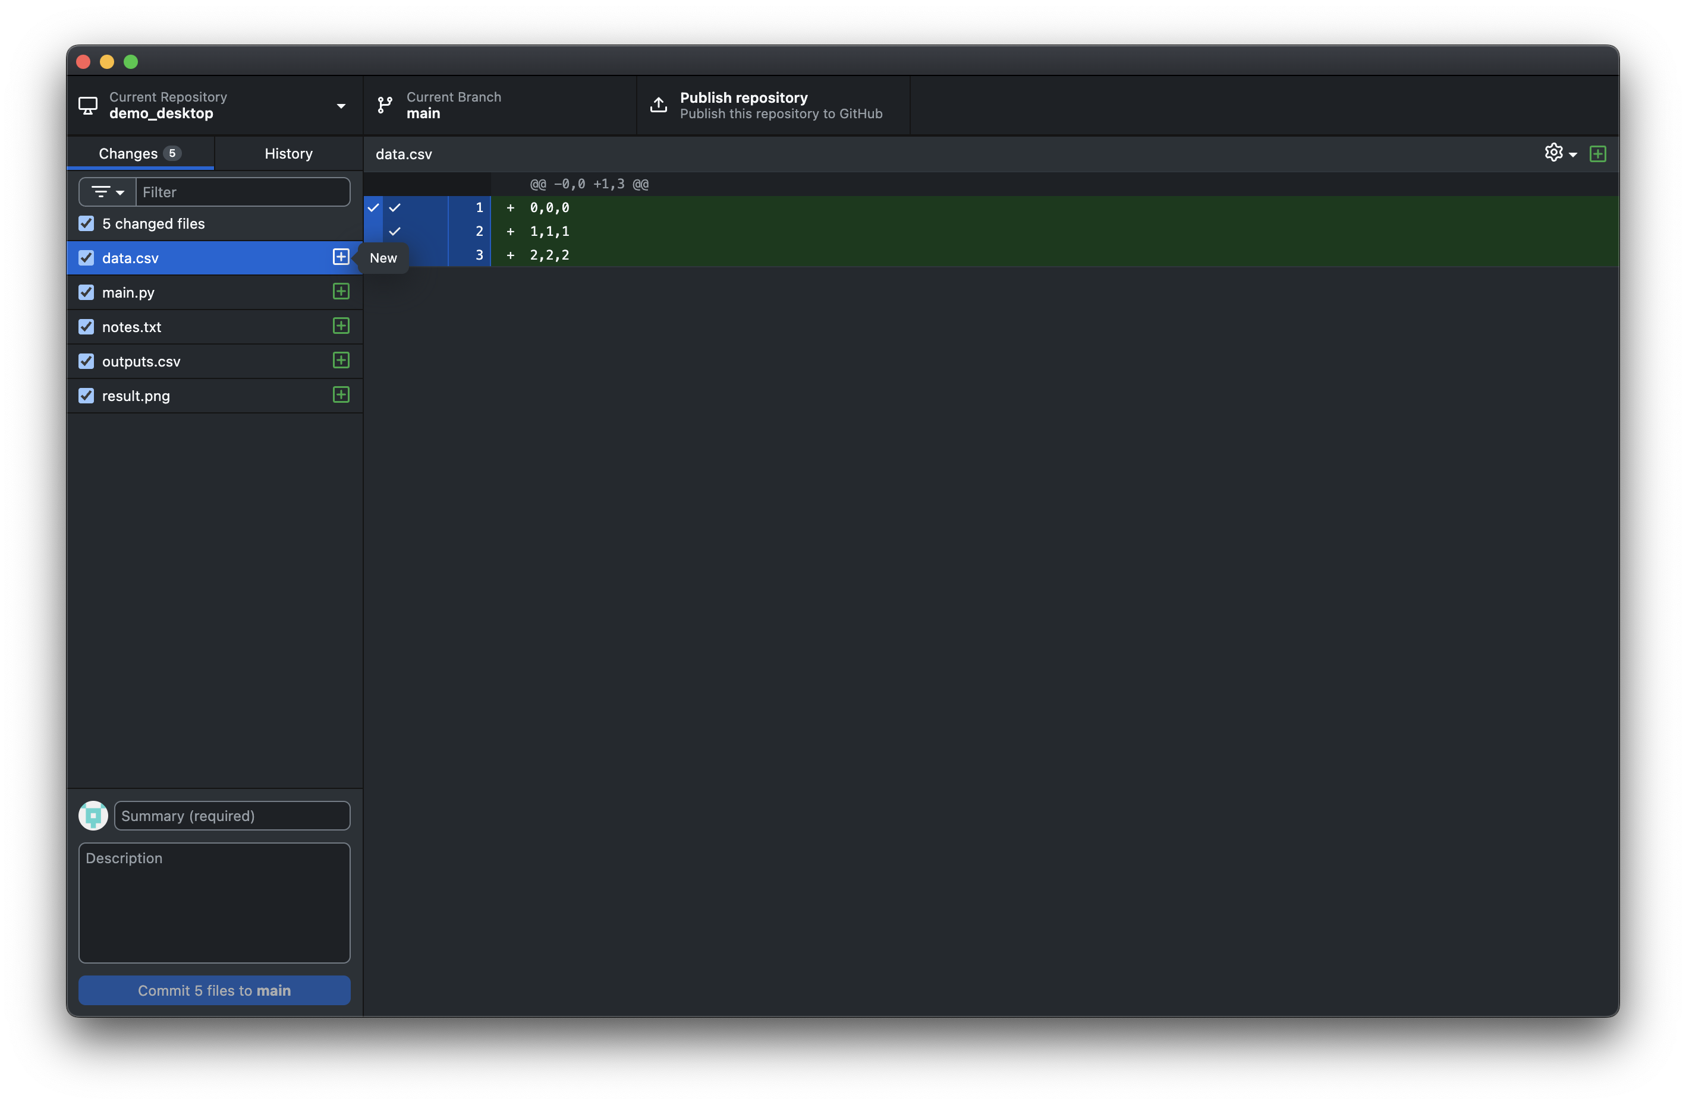Uncheck the outputs.csv checkbox
This screenshot has width=1686, height=1105.
coord(86,361)
